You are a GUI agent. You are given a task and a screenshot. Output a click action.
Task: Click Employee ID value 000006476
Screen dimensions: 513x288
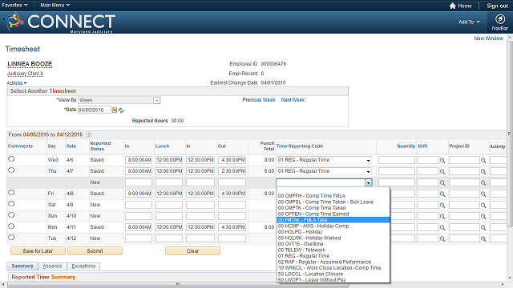point(273,64)
